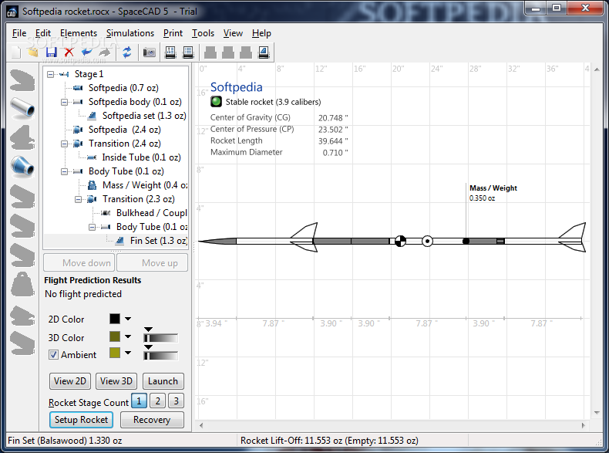Save the rocket with the floppy disk icon
Image resolution: width=609 pixels, height=453 pixels.
pyautogui.click(x=52, y=52)
